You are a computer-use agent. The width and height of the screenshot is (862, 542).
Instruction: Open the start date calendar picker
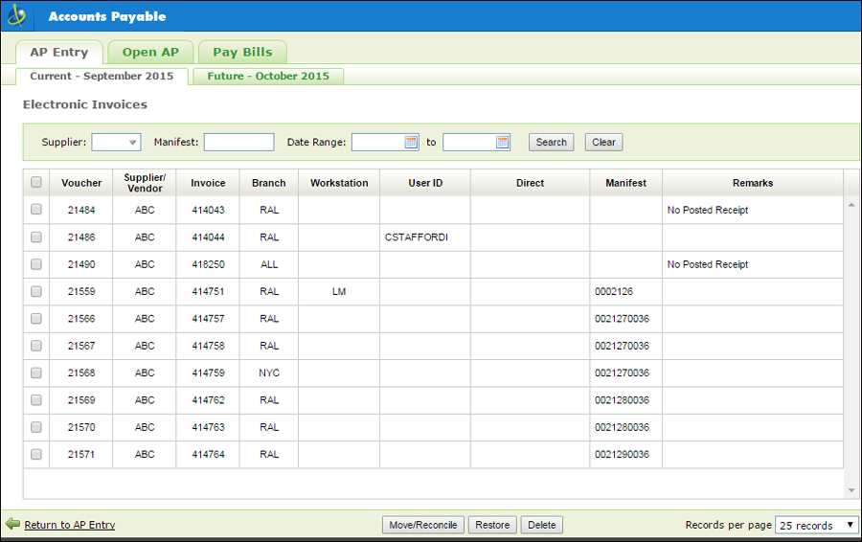[411, 142]
